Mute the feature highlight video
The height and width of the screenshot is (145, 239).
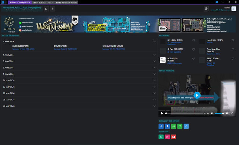[x=212, y=113]
